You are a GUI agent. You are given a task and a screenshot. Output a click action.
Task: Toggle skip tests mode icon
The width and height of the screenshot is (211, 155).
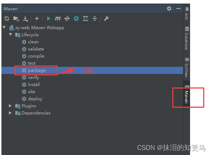(x=67, y=18)
